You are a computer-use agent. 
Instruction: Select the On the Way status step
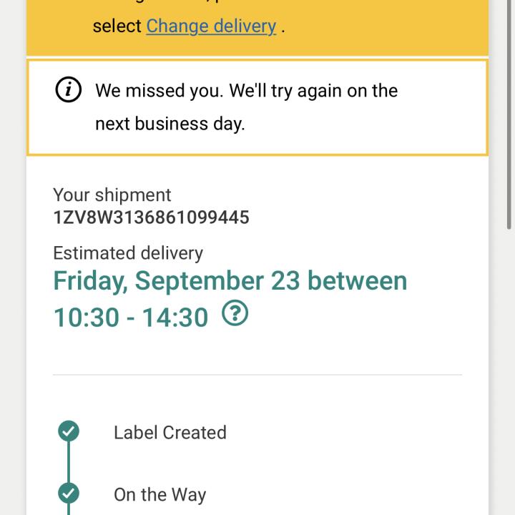[x=160, y=495]
